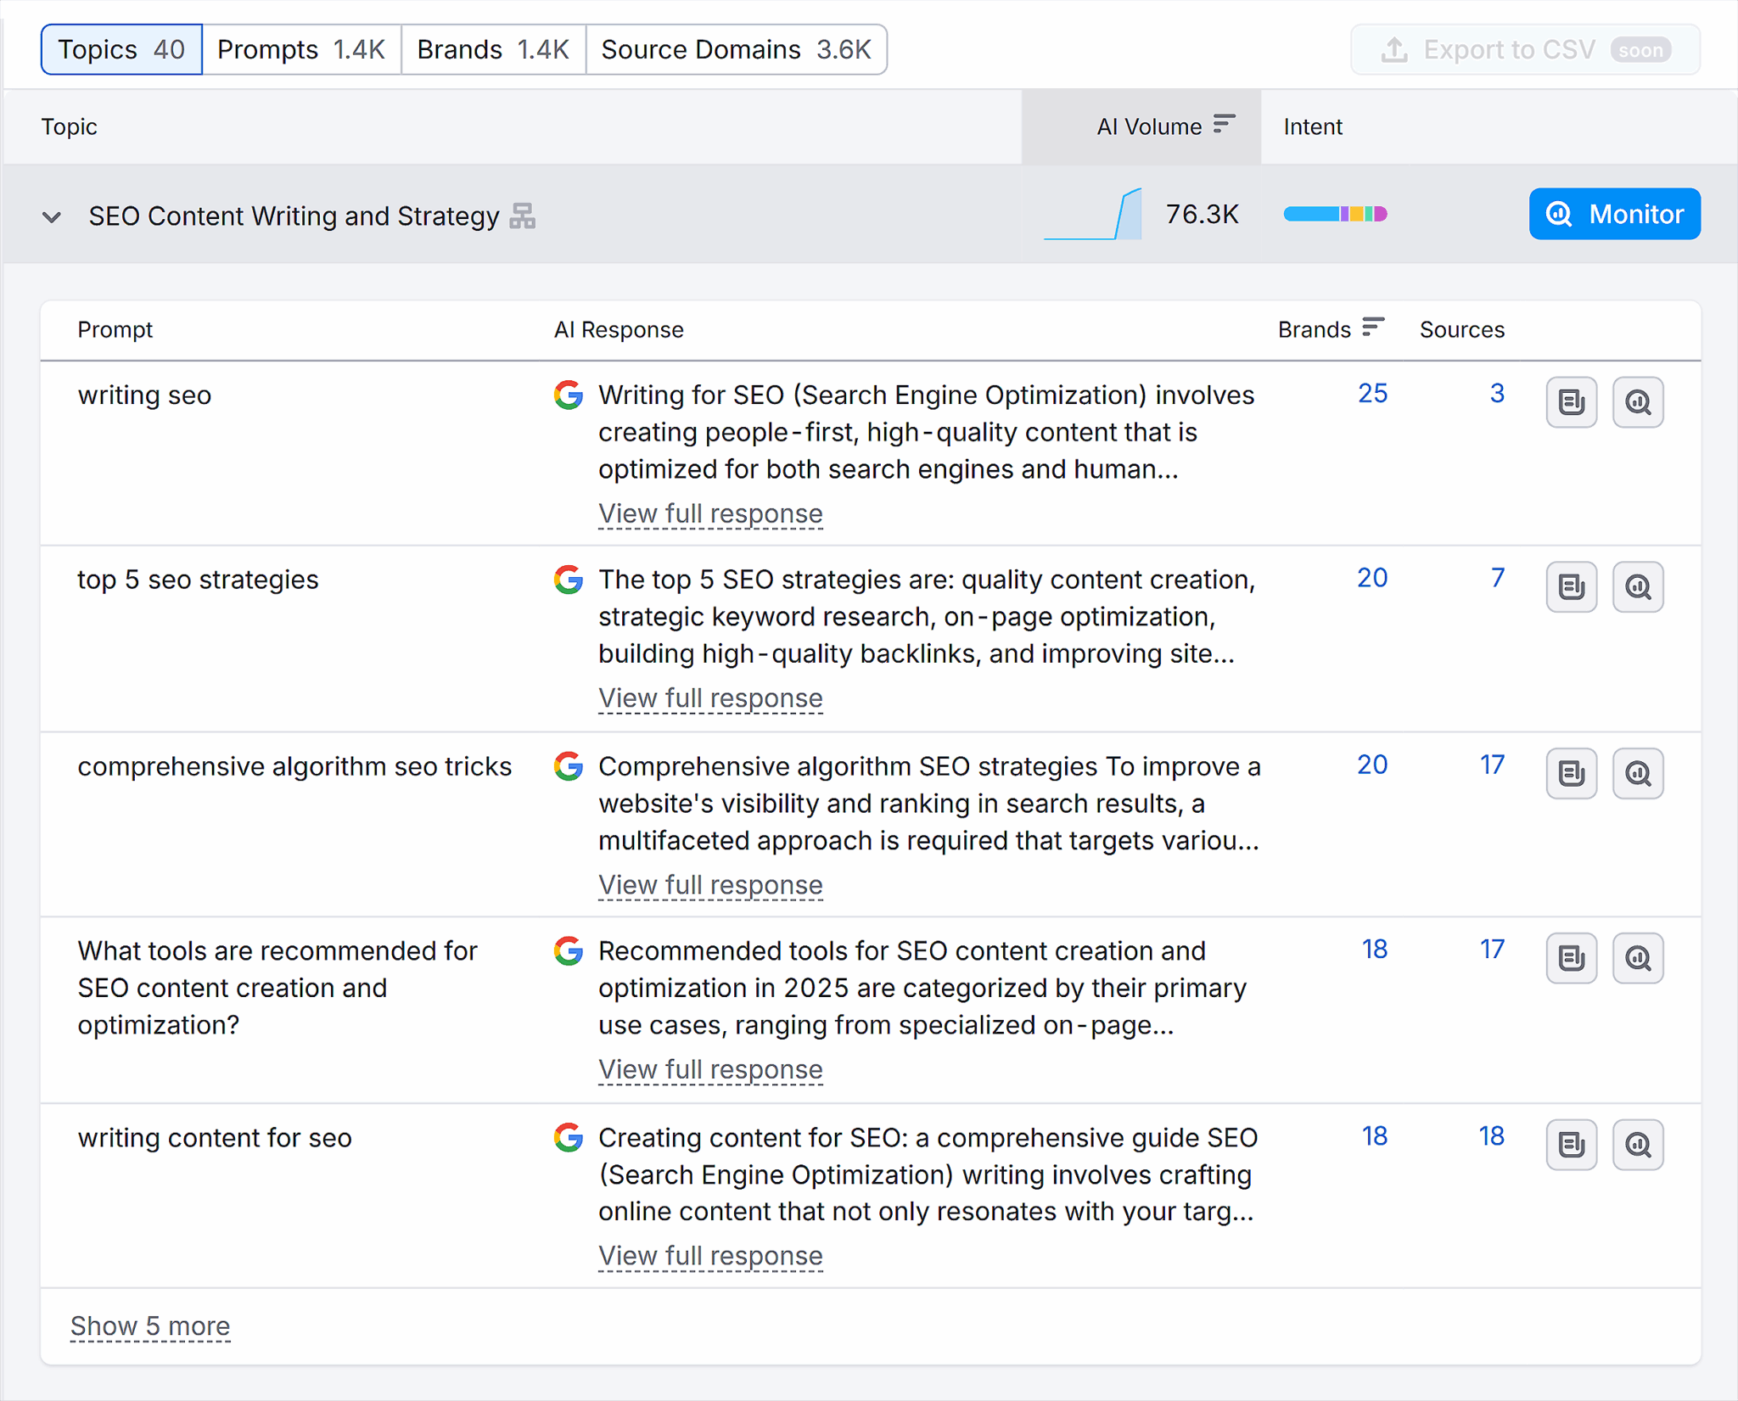1738x1401 pixels.
Task: Click sources count 3 for 'writing seo'
Action: [1497, 394]
